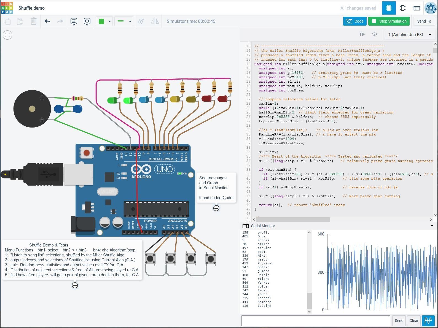Open the circuit view icon
Viewport: 438px width, 328px height.
click(x=389, y=8)
